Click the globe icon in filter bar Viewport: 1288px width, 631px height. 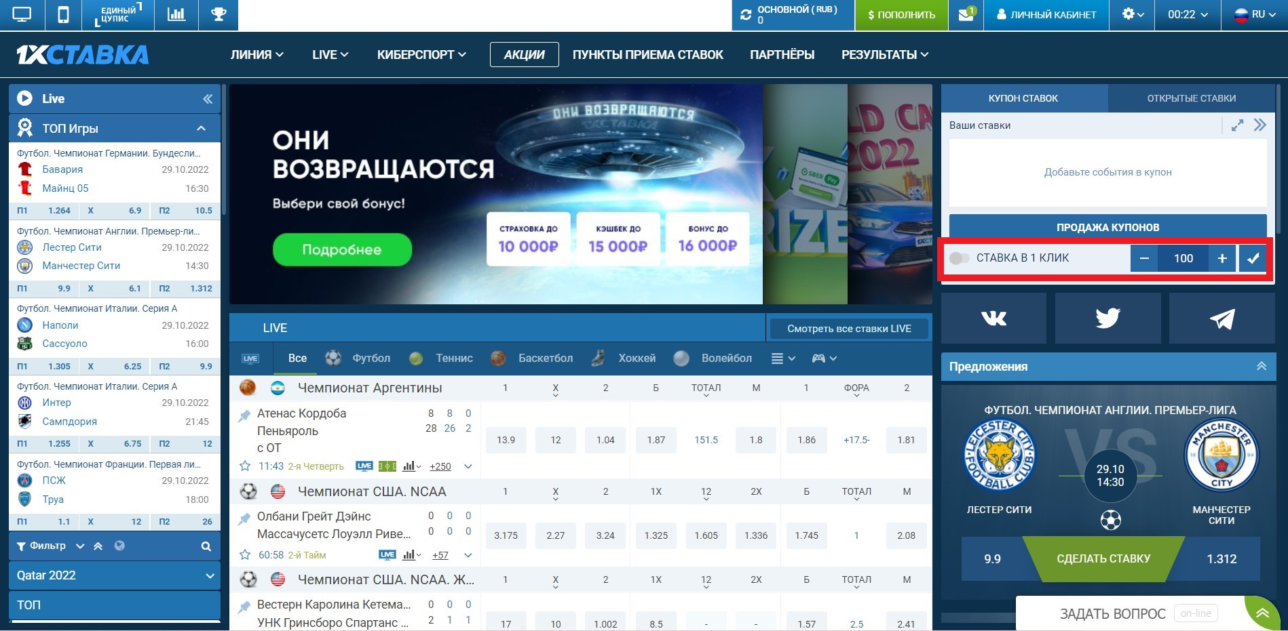pyautogui.click(x=119, y=546)
